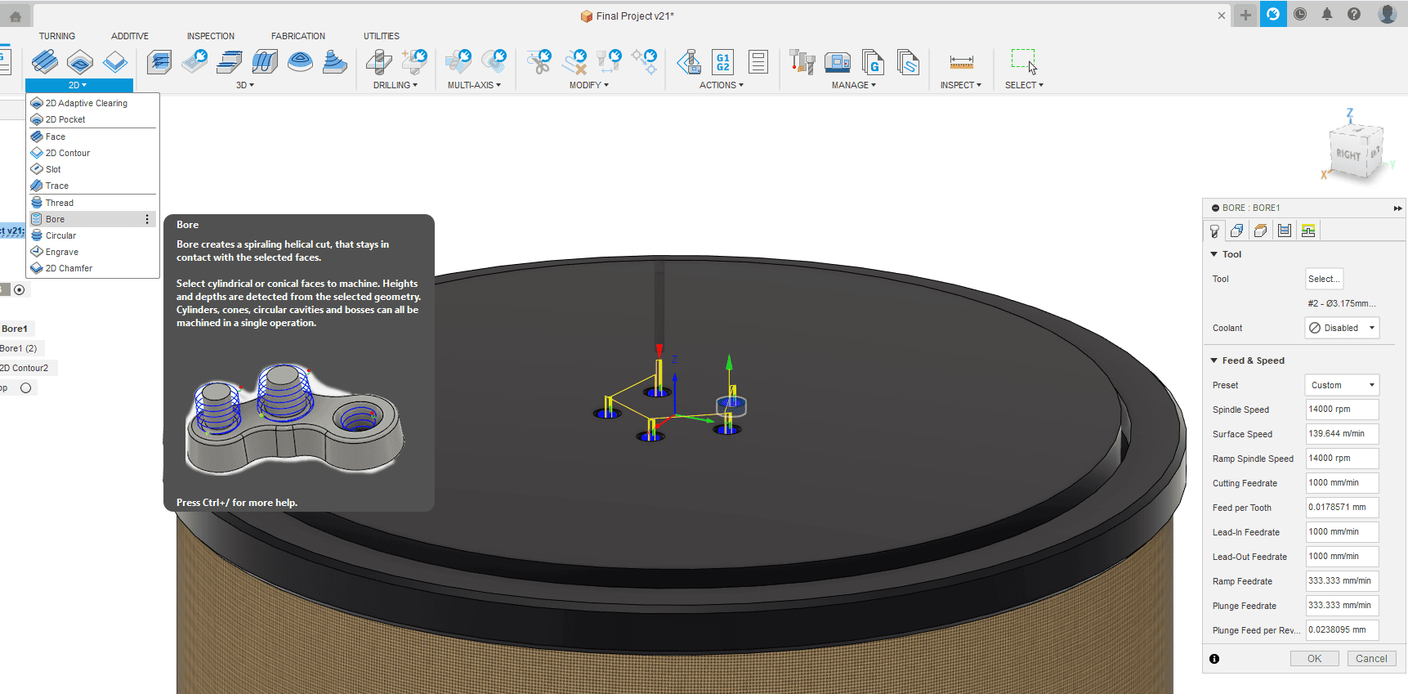Image resolution: width=1408 pixels, height=694 pixels.
Task: Click the Simulate icon in Actions
Action: (x=689, y=61)
